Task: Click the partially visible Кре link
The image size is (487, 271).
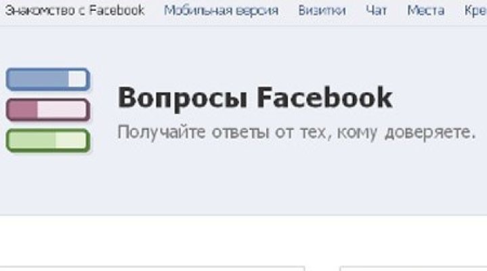Action: pyautogui.click(x=475, y=11)
